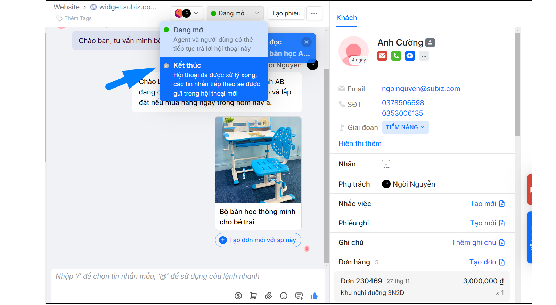Screen dimensions: 556x305
Task: Click the green phone call icon
Action: pyautogui.click(x=396, y=56)
